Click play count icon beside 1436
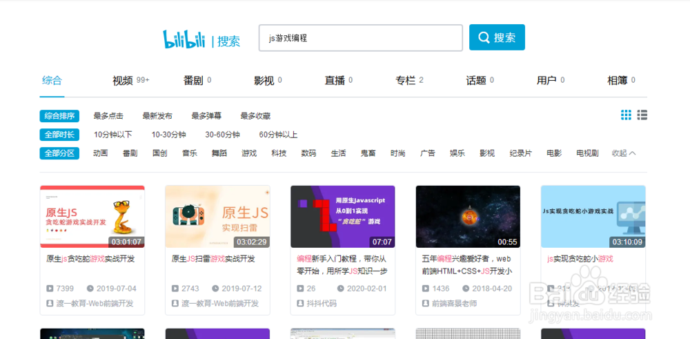The height and width of the screenshot is (339, 690). pos(426,289)
